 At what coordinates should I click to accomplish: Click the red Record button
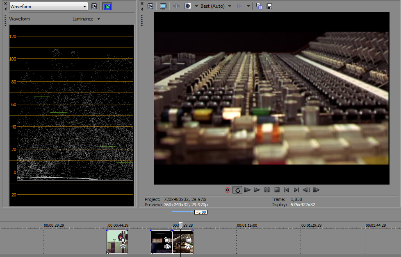point(227,190)
